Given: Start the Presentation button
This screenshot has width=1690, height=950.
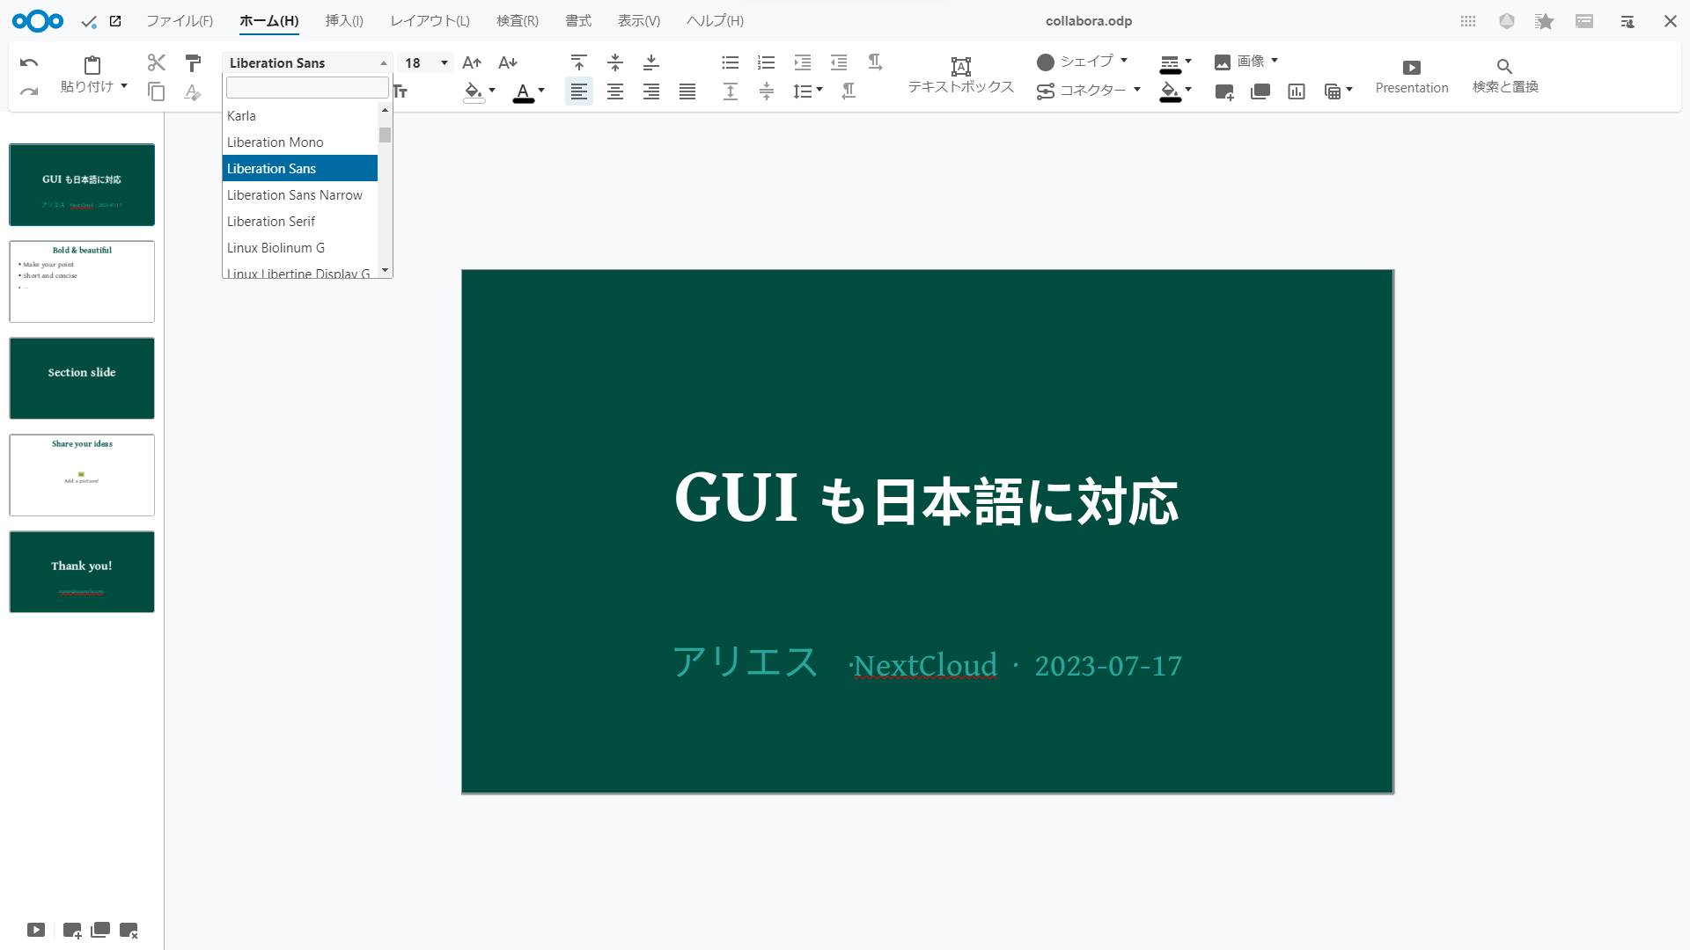Looking at the screenshot, I should (1411, 76).
